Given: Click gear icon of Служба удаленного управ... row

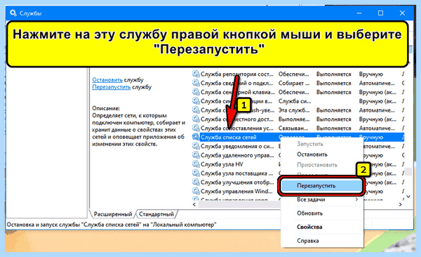Looking at the screenshot, I should [196, 155].
